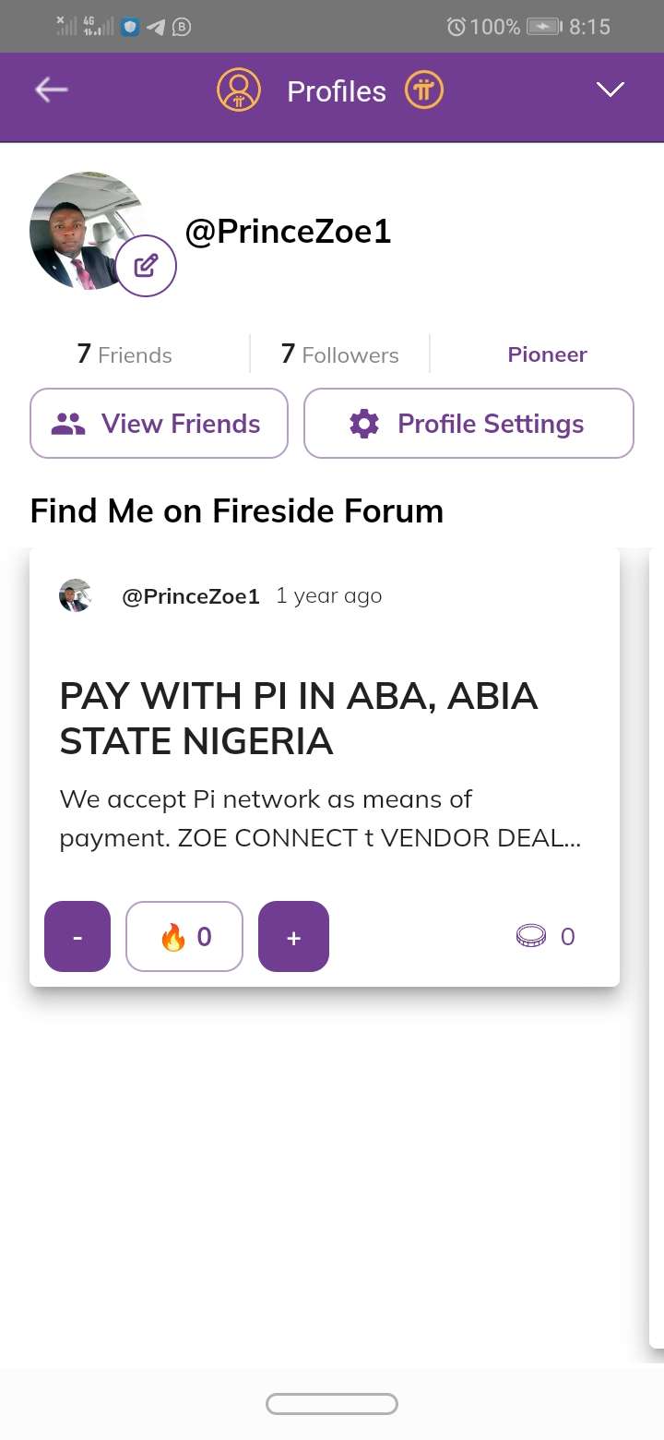Open the post author @PrinceZoe1 link
The image size is (664, 1440).
[x=191, y=596]
